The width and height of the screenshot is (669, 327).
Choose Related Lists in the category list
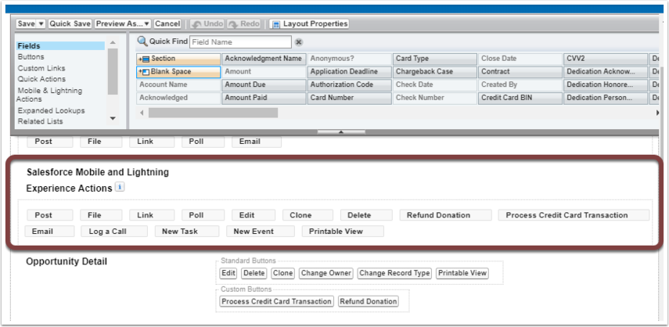40,121
